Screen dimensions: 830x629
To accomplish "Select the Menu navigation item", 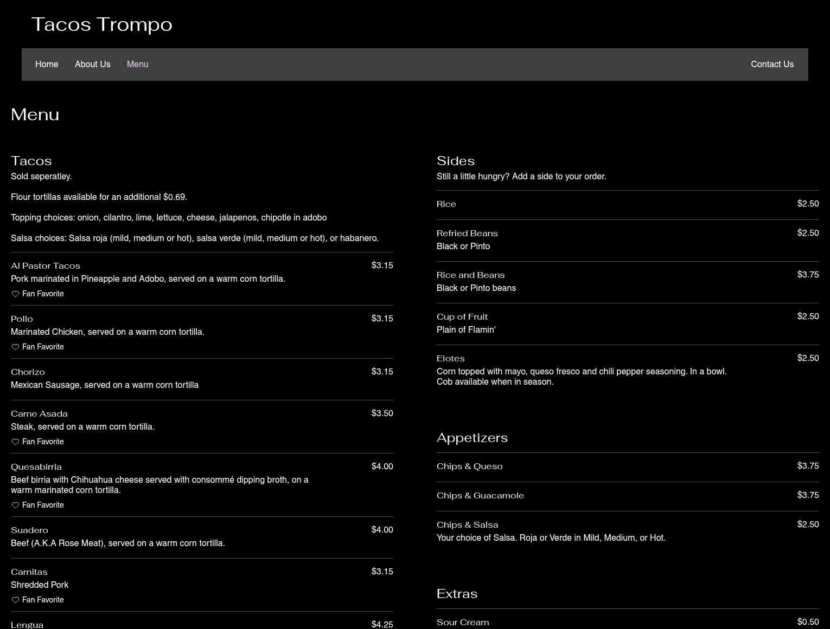I will [138, 64].
